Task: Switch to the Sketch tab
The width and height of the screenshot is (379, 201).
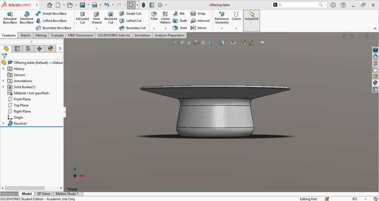Action: tap(25, 35)
